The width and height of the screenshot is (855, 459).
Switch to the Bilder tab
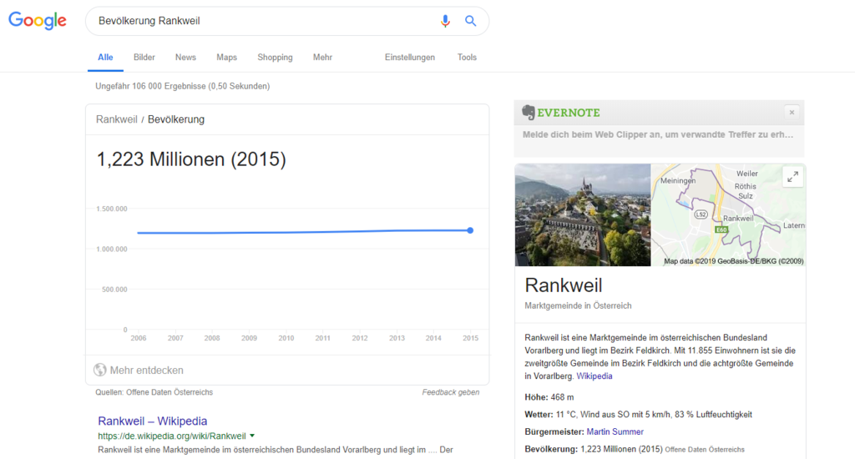pyautogui.click(x=144, y=58)
